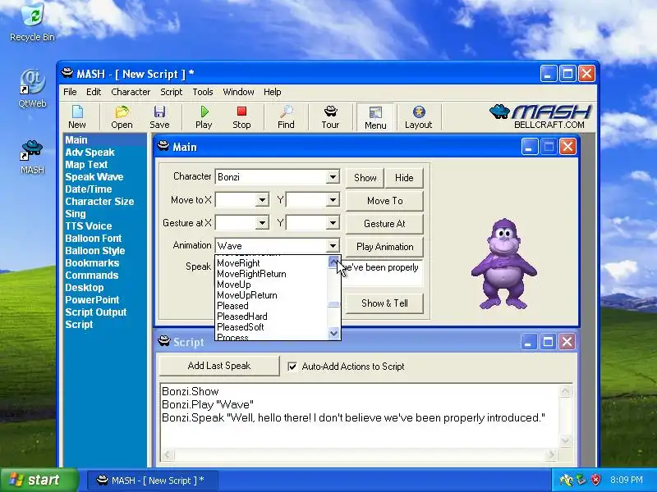
Task: Click the Play Animation button
Action: 384,247
